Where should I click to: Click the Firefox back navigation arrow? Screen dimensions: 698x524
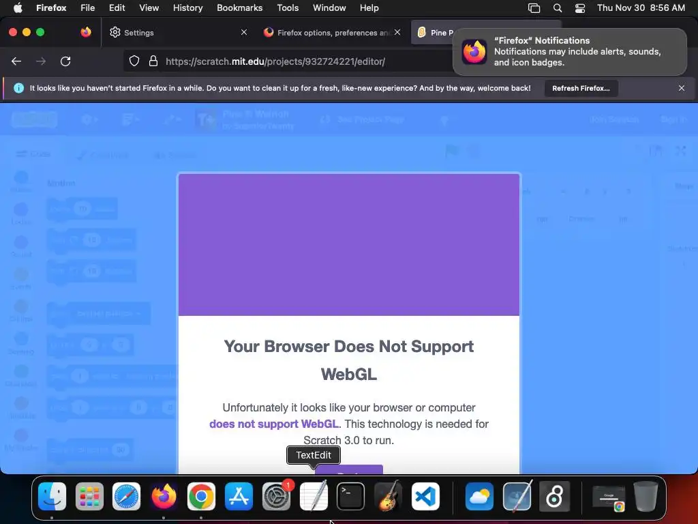pyautogui.click(x=16, y=61)
